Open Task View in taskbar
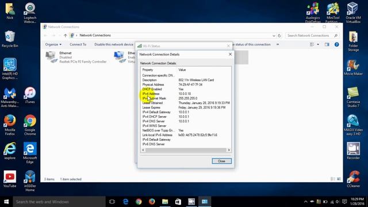This screenshot has height=207, width=368. (x=112, y=202)
